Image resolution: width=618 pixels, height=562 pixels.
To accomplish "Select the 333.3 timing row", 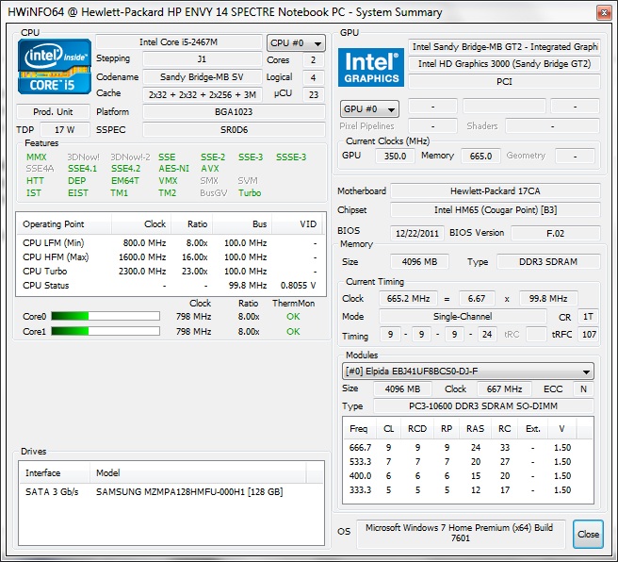I will click(468, 490).
